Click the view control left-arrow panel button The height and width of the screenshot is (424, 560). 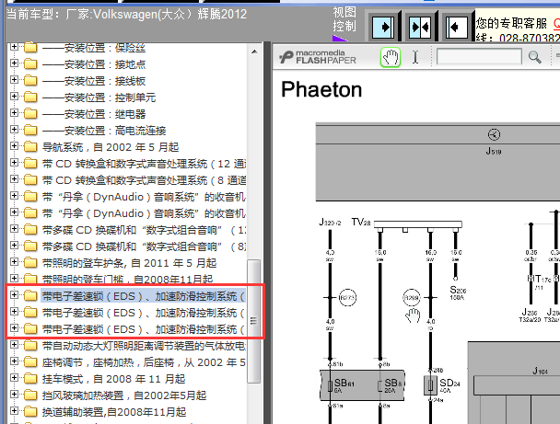[x=457, y=27]
